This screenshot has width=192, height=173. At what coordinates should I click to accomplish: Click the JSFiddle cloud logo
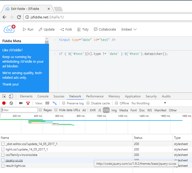[x=9, y=29]
